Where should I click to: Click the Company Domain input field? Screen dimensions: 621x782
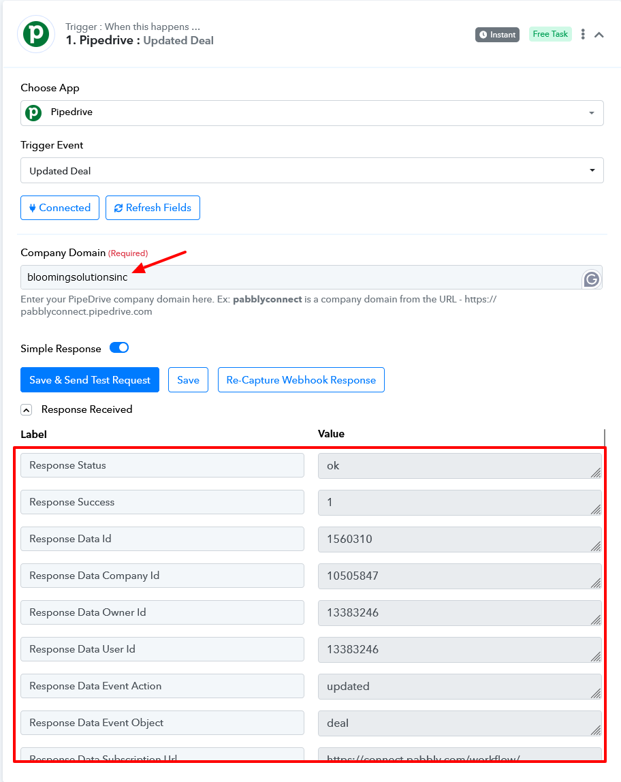[x=301, y=277]
